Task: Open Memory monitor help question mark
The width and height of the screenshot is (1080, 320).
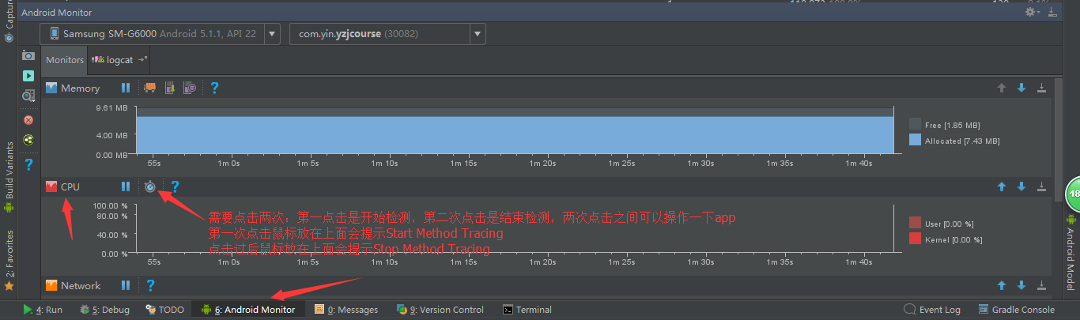Action: point(213,88)
